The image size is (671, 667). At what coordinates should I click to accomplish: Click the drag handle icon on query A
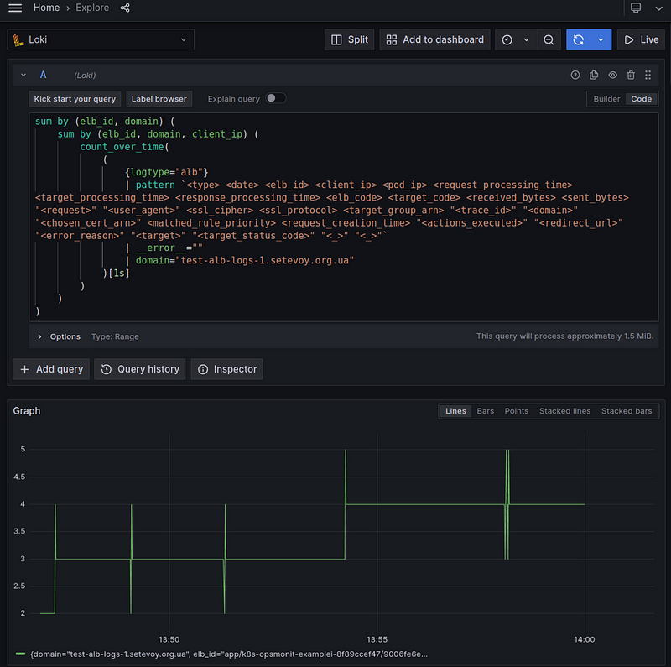pyautogui.click(x=648, y=76)
